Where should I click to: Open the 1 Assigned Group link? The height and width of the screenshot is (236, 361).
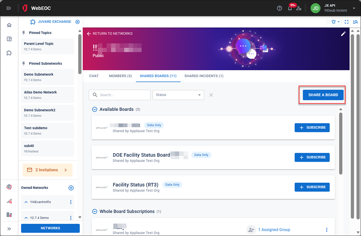274,230
